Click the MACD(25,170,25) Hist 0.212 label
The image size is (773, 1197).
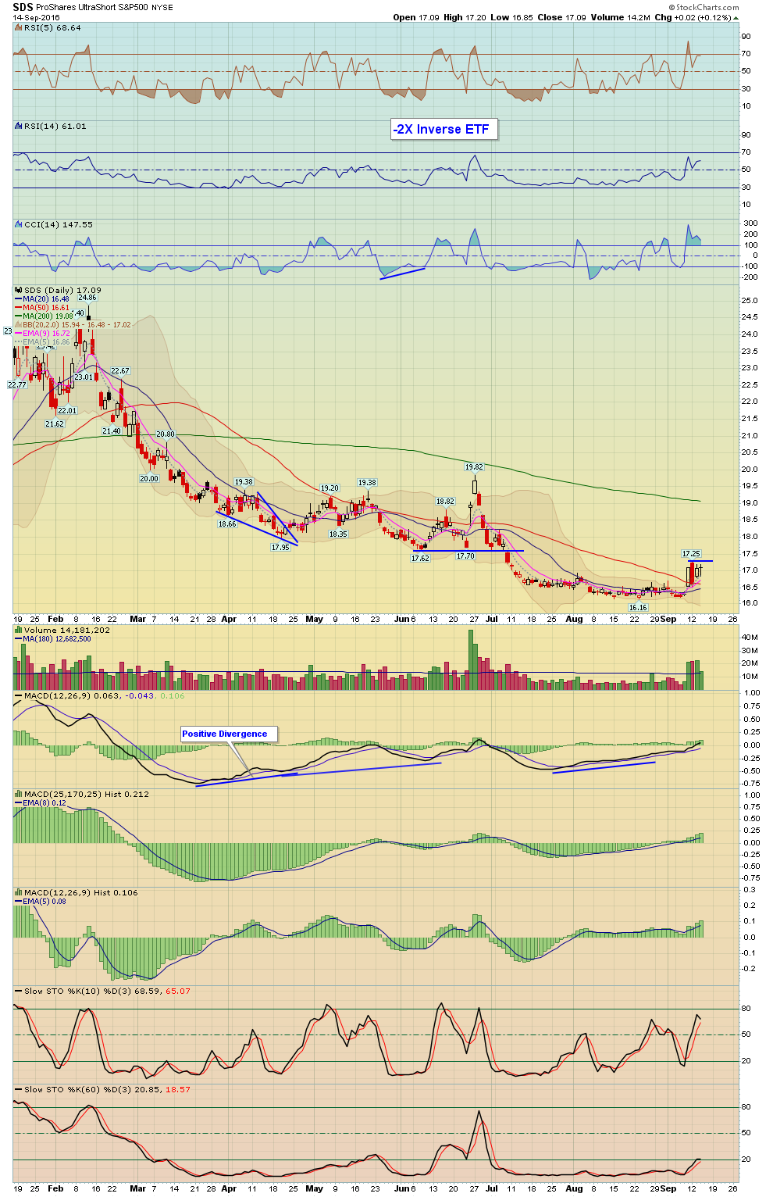point(87,794)
